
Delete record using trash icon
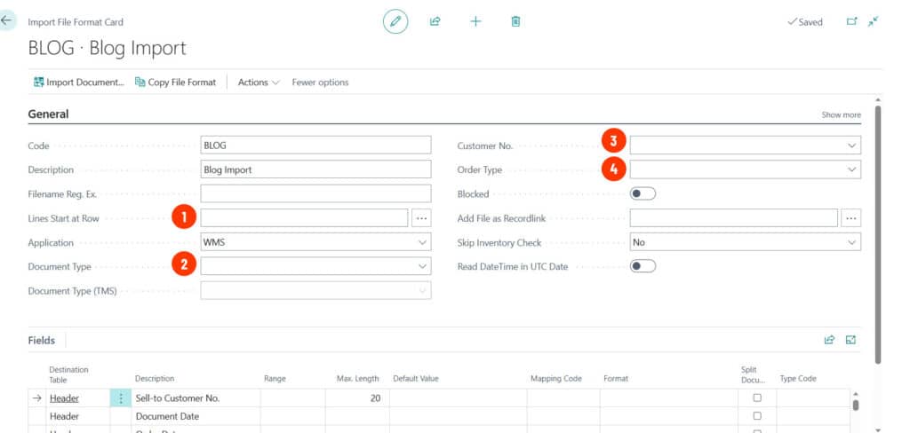tap(515, 22)
